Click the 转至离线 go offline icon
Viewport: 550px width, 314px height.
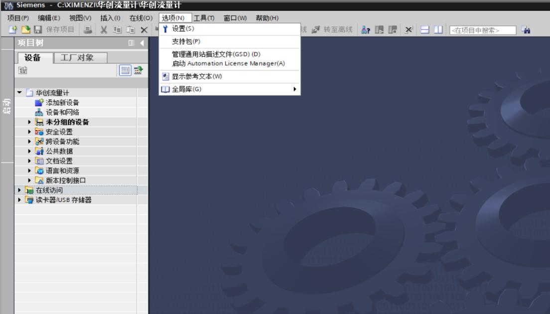tap(316, 30)
